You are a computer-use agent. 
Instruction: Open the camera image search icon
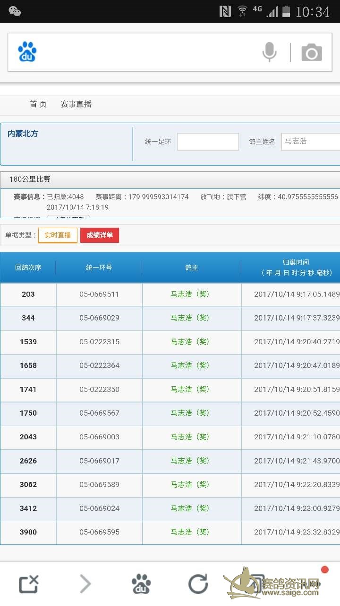point(312,52)
